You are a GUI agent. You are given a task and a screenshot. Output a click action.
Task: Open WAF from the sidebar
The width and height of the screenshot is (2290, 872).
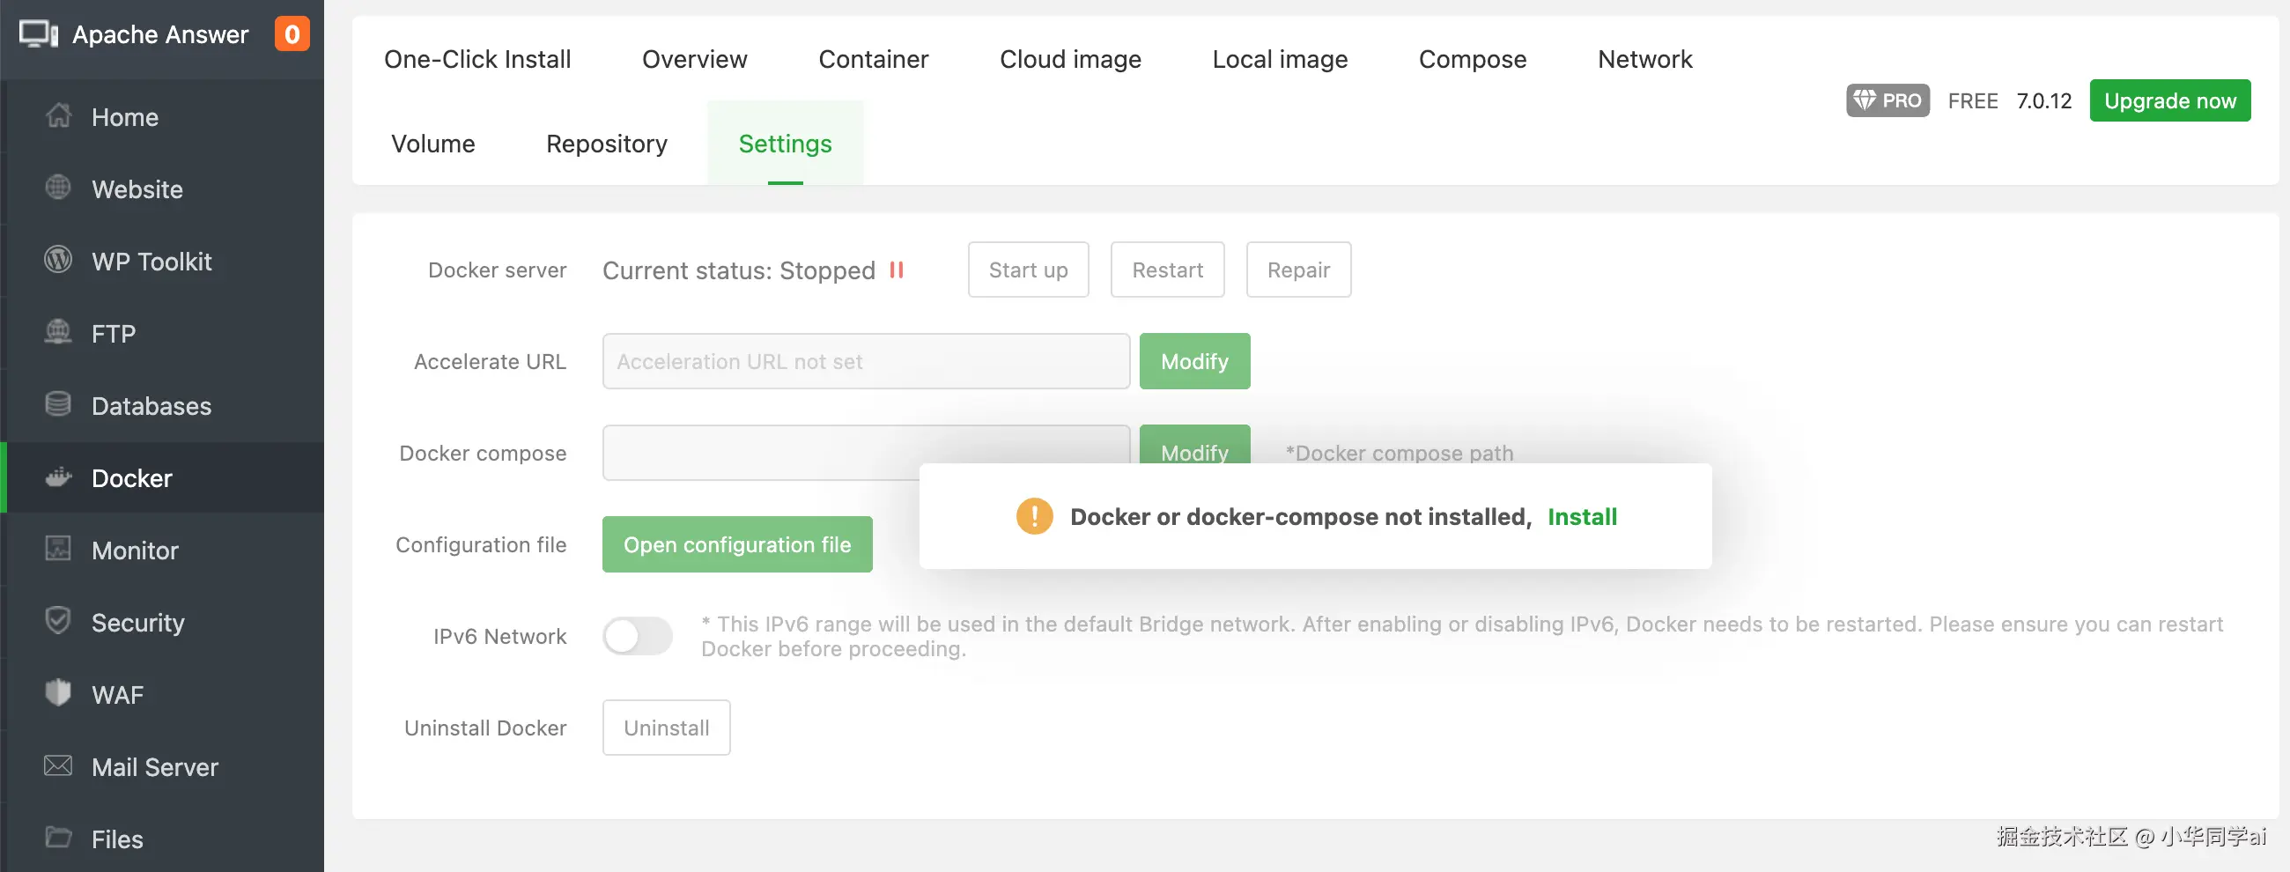58,694
